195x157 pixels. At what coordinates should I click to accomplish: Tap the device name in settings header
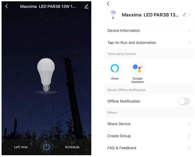(x=150, y=15)
